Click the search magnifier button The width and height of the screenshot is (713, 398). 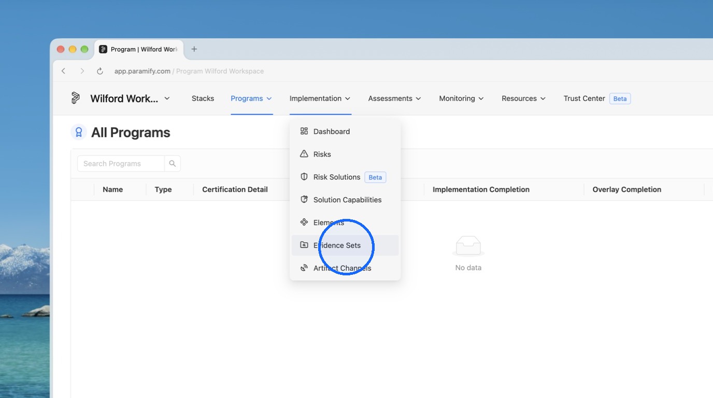[x=173, y=164]
